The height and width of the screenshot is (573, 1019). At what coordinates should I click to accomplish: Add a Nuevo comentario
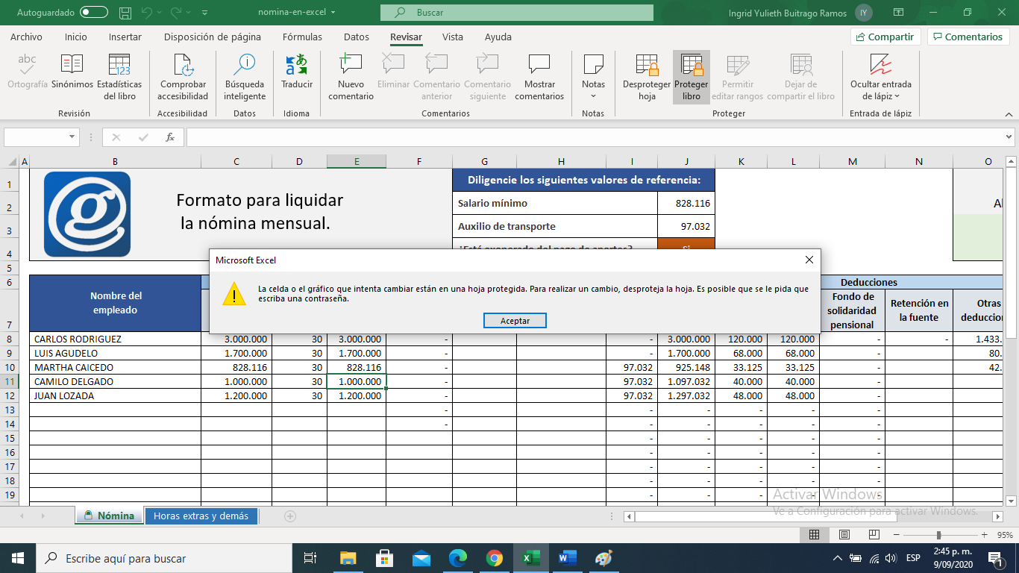point(351,66)
